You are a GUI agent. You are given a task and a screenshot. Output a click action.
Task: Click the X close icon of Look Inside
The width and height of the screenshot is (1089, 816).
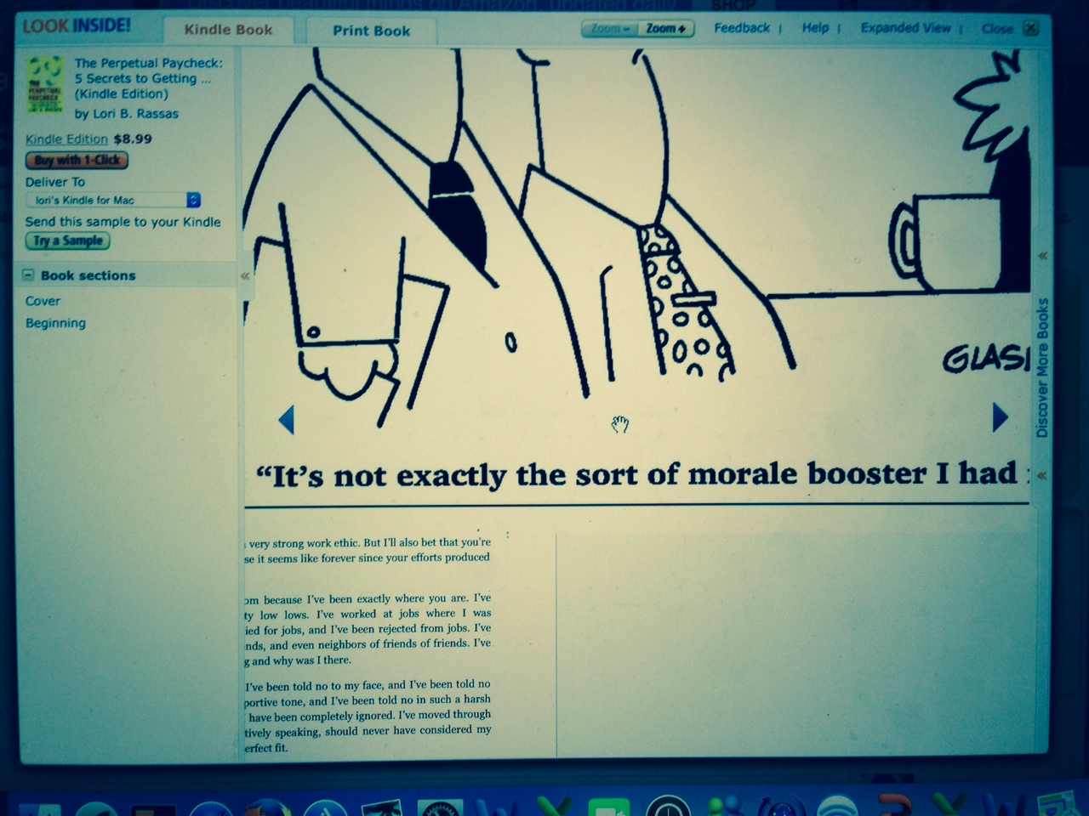[x=1030, y=28]
